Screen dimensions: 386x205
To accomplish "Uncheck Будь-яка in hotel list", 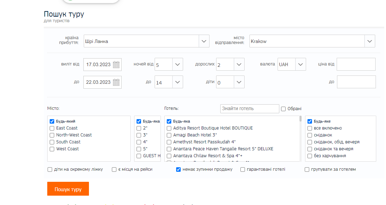I will click(169, 122).
